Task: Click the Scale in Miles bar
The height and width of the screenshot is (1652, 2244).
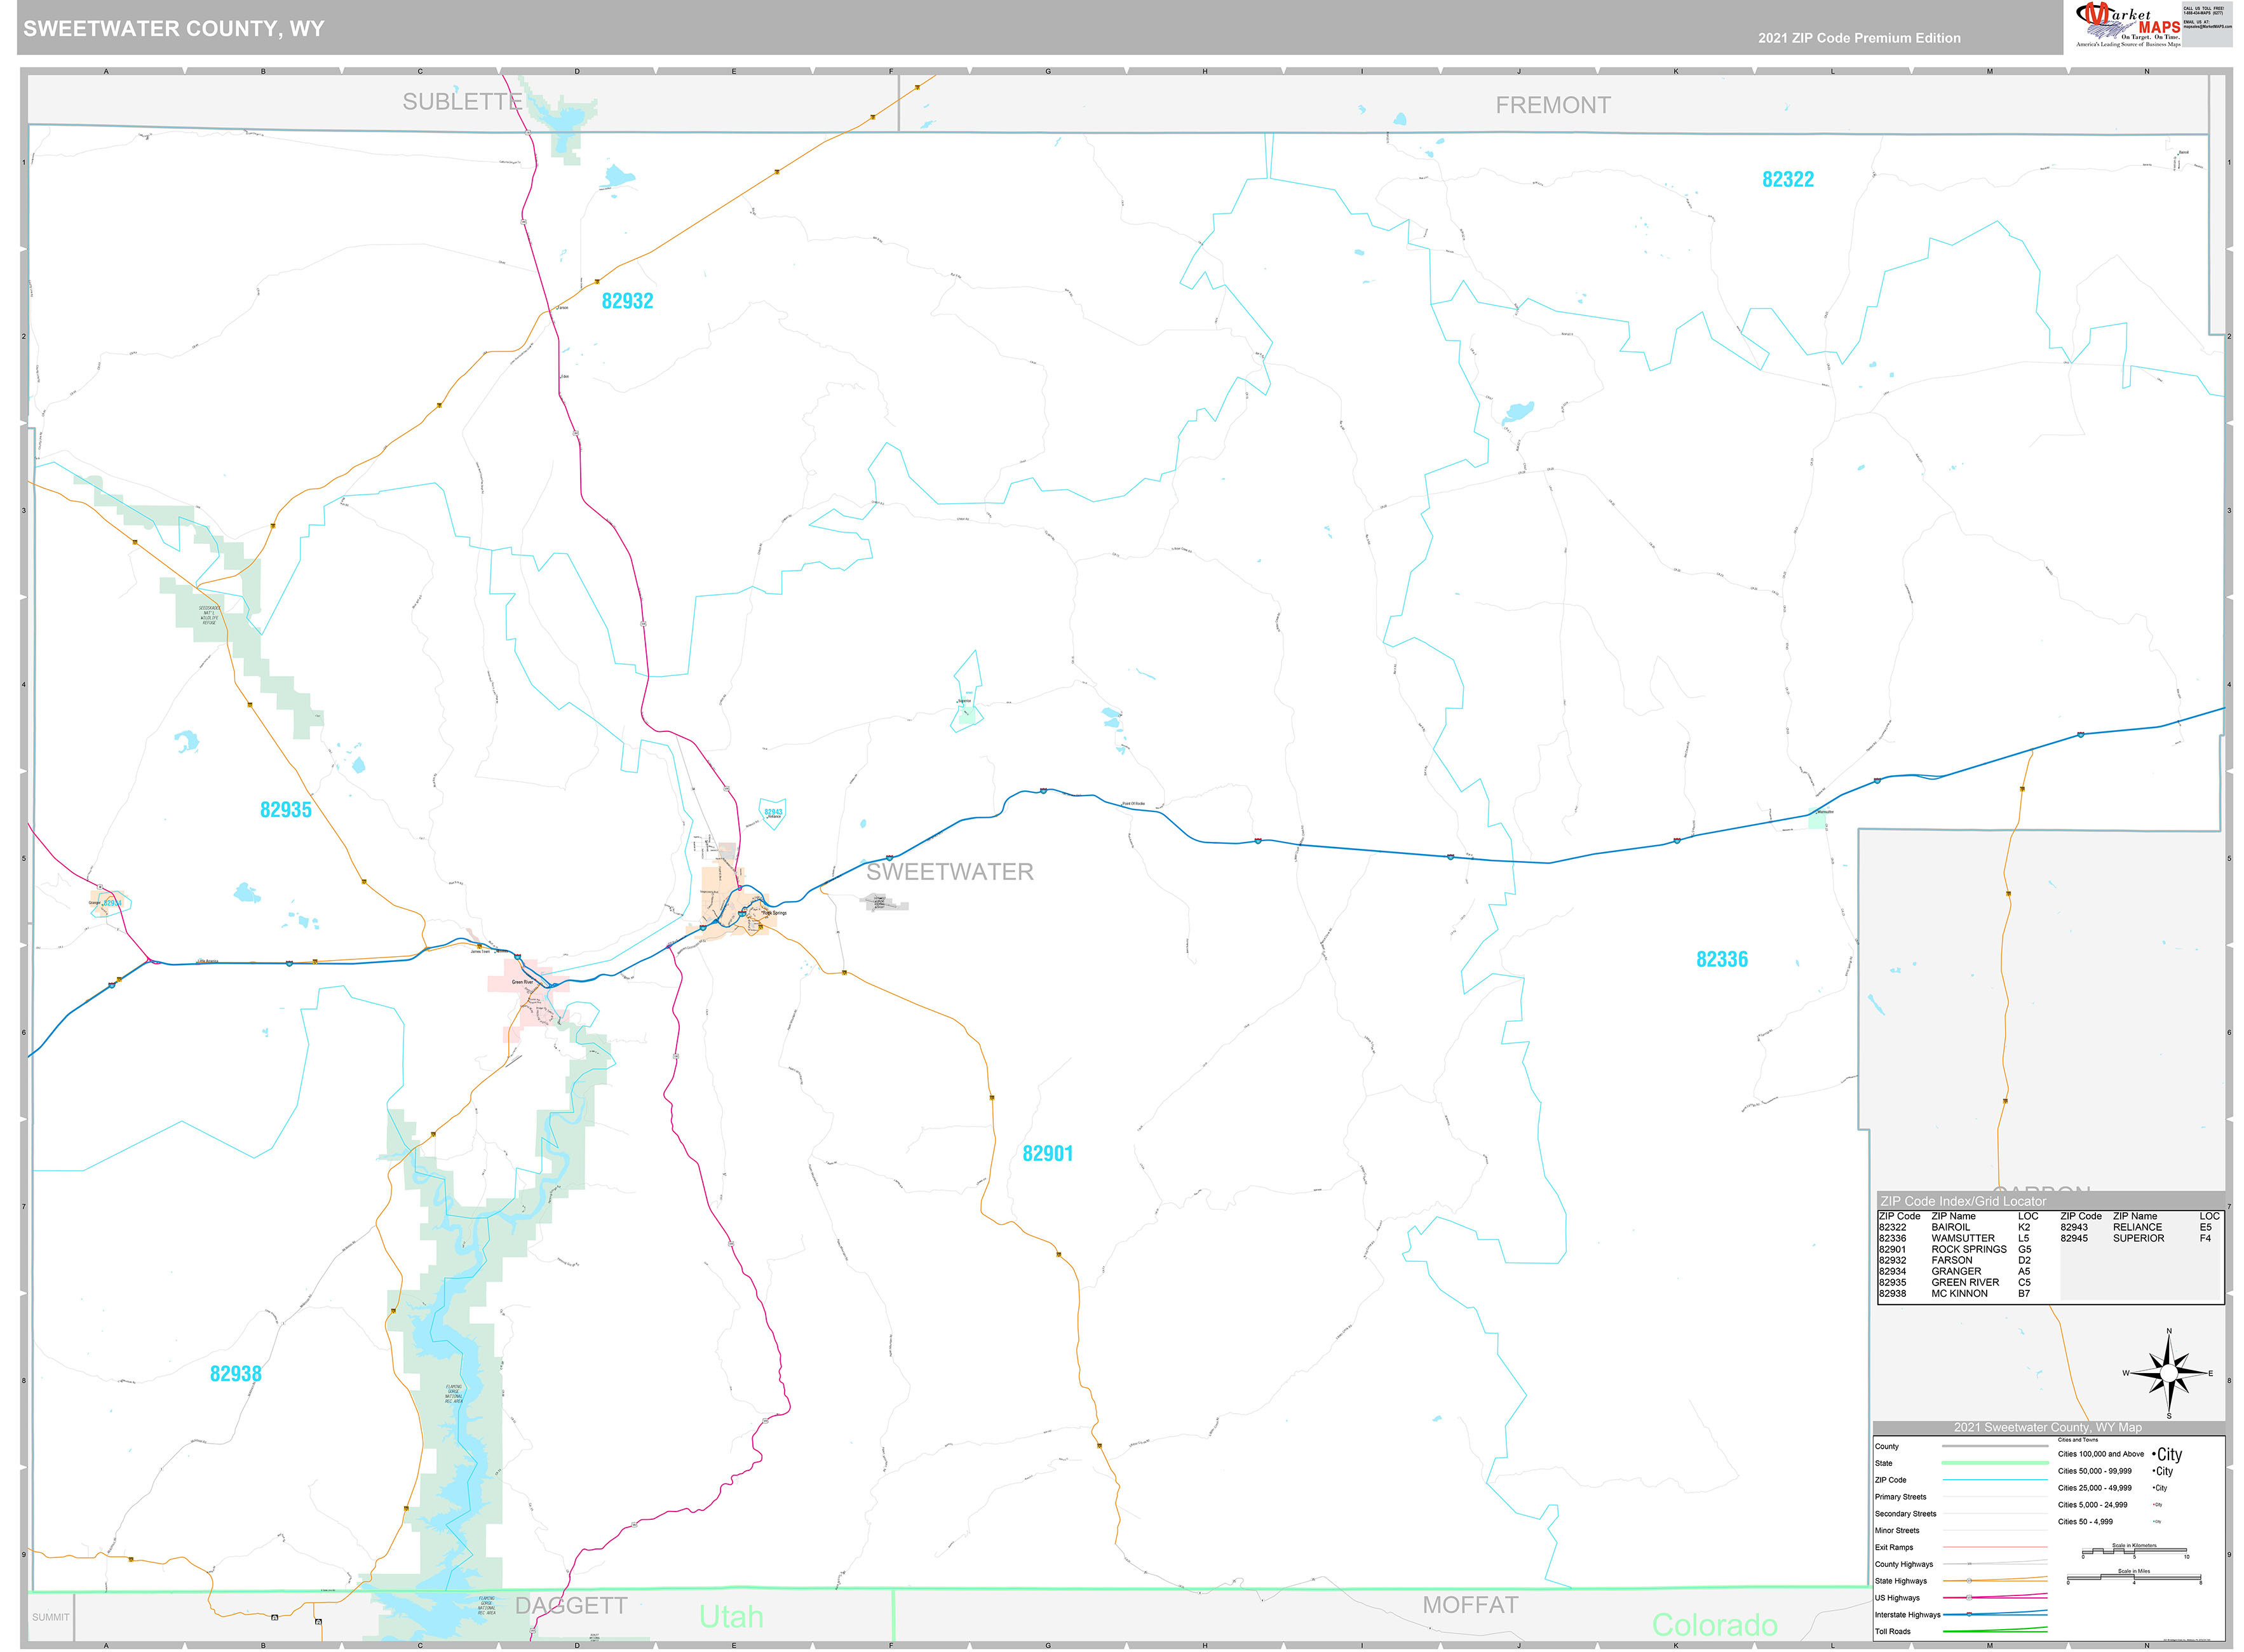Action: click(x=2134, y=1578)
